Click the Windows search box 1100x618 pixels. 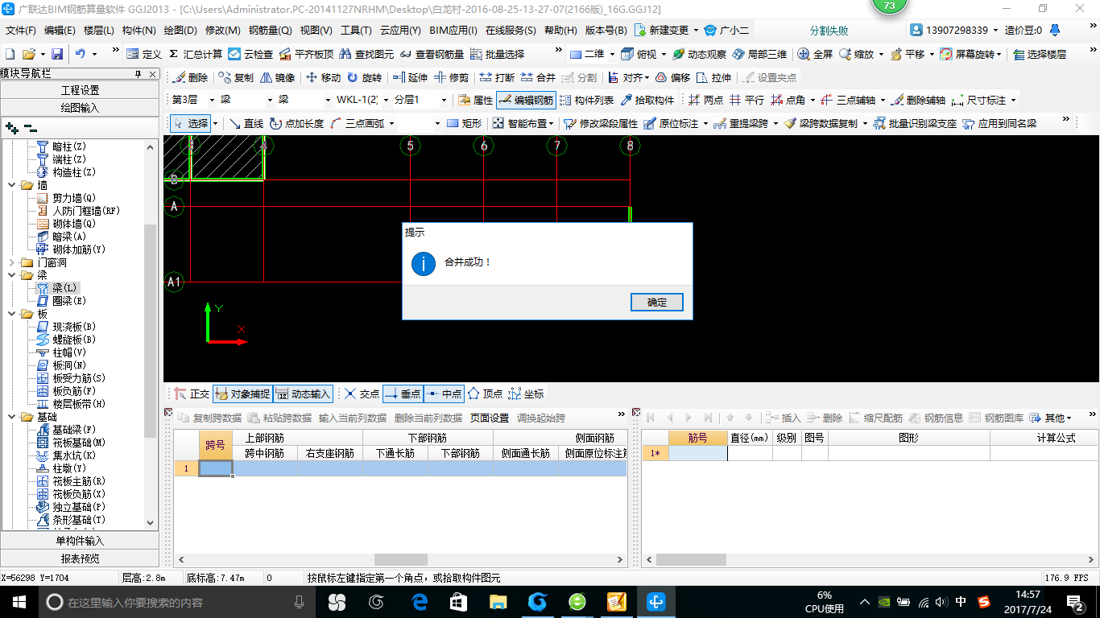pos(176,602)
